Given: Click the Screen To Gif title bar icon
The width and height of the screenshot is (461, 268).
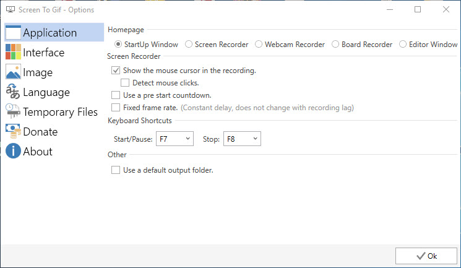Looking at the screenshot, I should [x=11, y=9].
